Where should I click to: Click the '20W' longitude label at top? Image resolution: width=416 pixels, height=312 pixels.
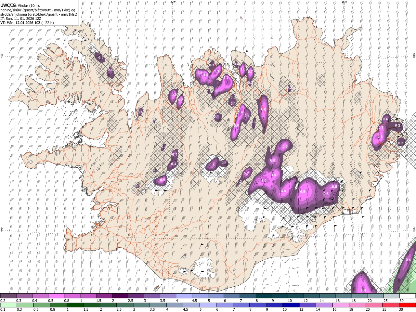pyautogui.click(x=173, y=2)
